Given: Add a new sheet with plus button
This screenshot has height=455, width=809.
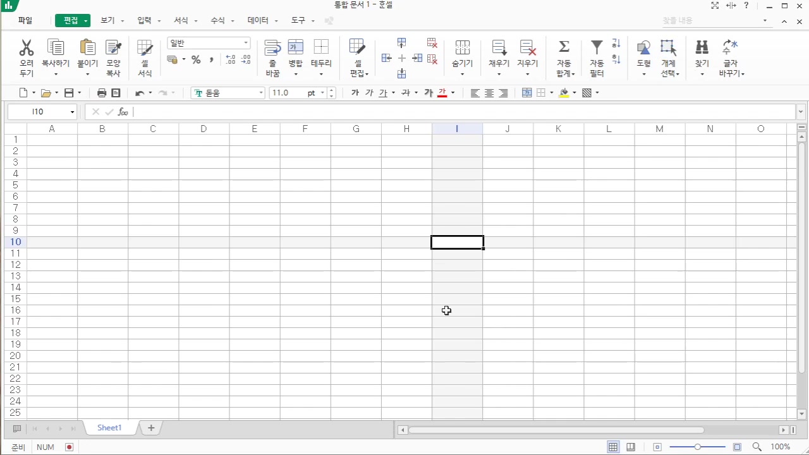Looking at the screenshot, I should point(151,428).
